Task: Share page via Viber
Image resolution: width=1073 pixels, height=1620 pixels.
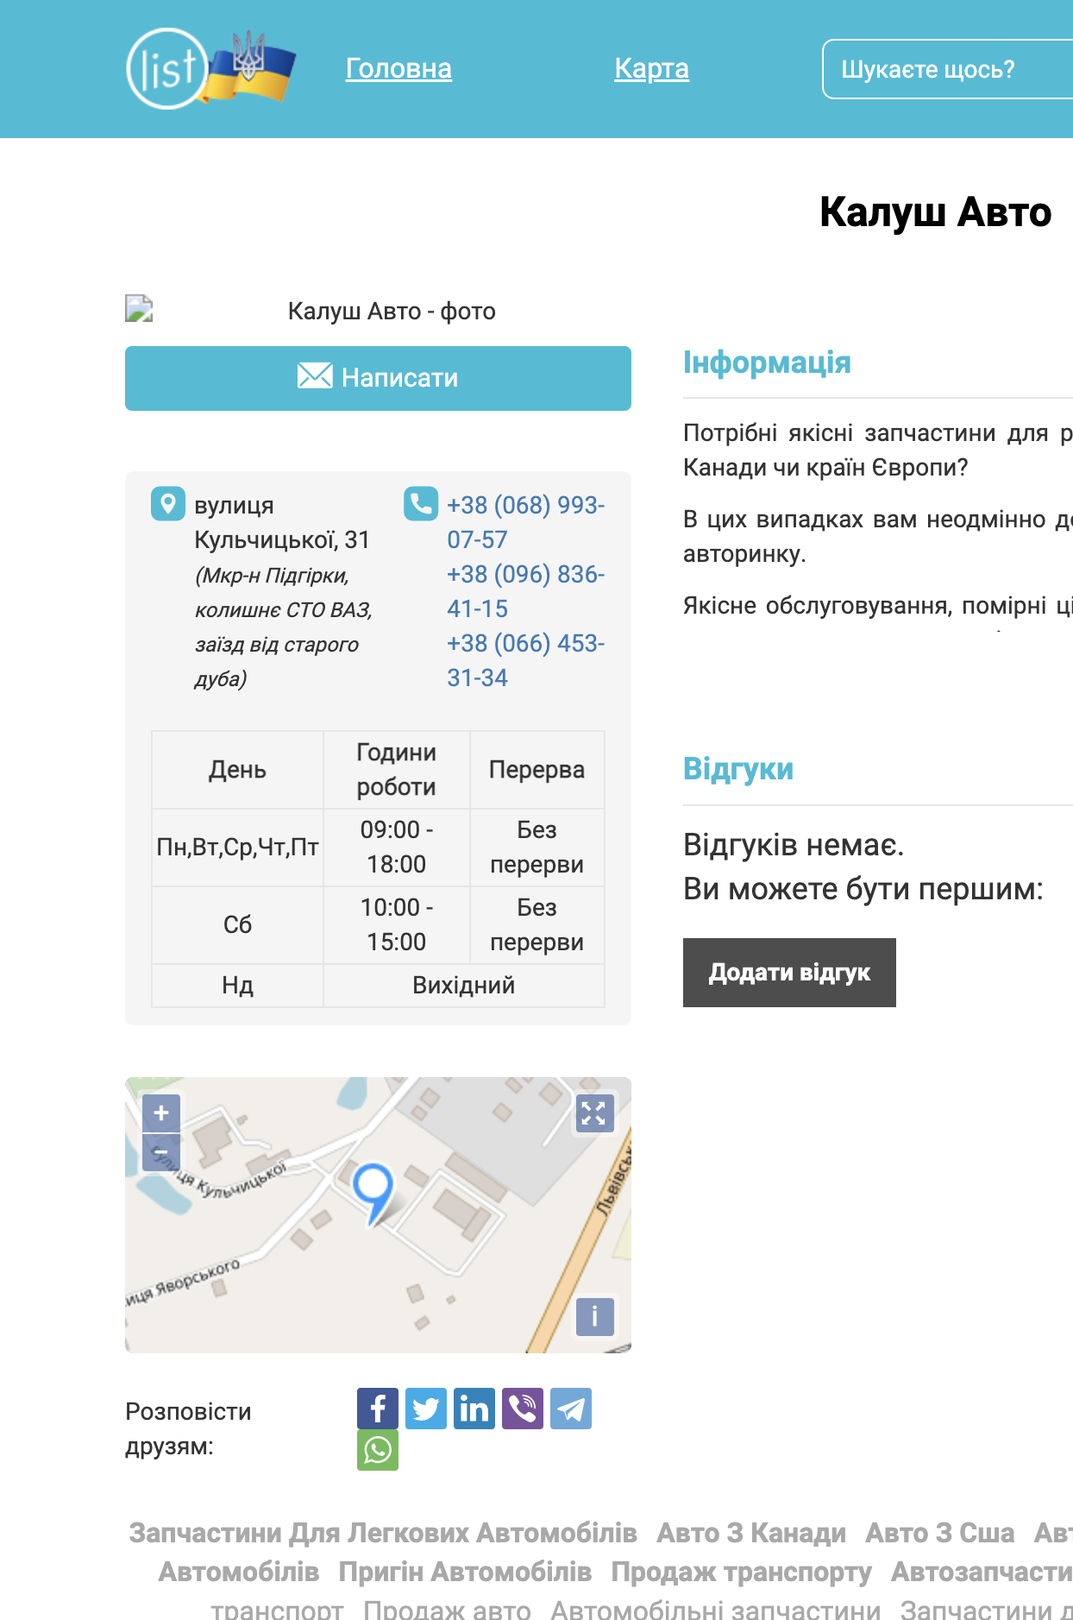Action: coord(523,1409)
